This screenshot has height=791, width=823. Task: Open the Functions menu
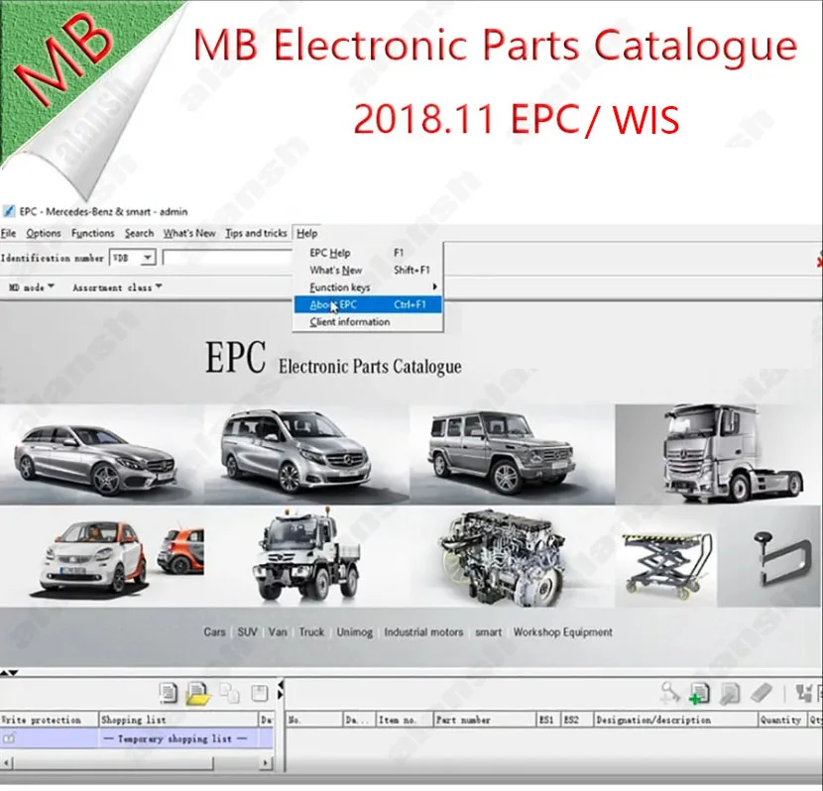pyautogui.click(x=93, y=233)
